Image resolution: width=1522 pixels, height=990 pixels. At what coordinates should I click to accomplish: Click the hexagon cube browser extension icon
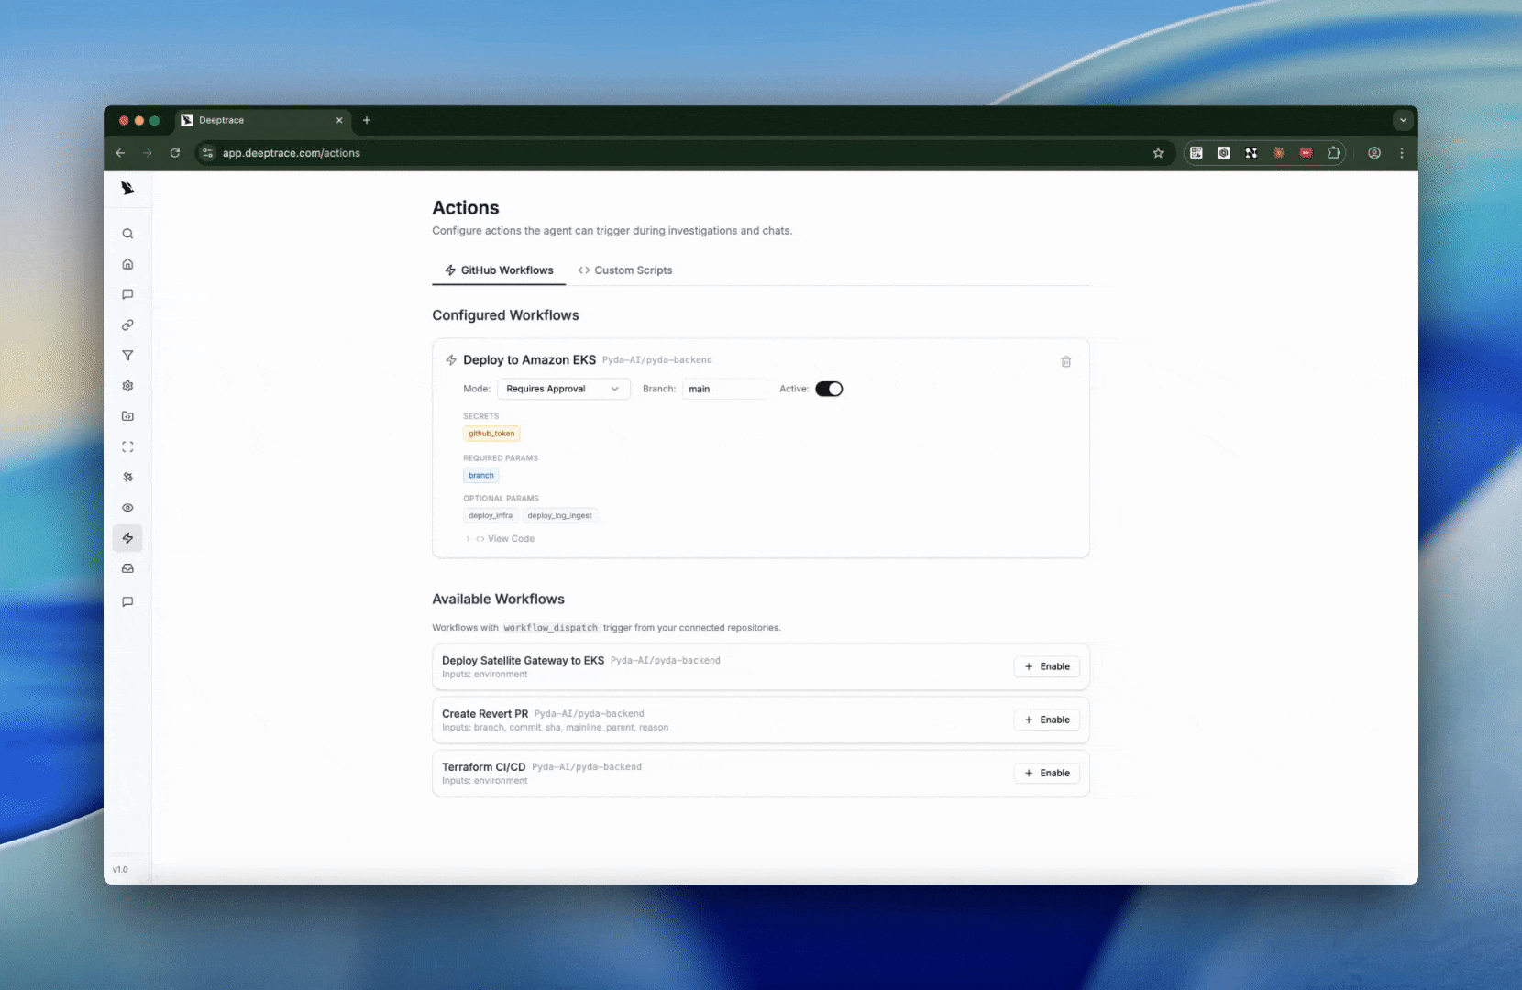[1224, 153]
